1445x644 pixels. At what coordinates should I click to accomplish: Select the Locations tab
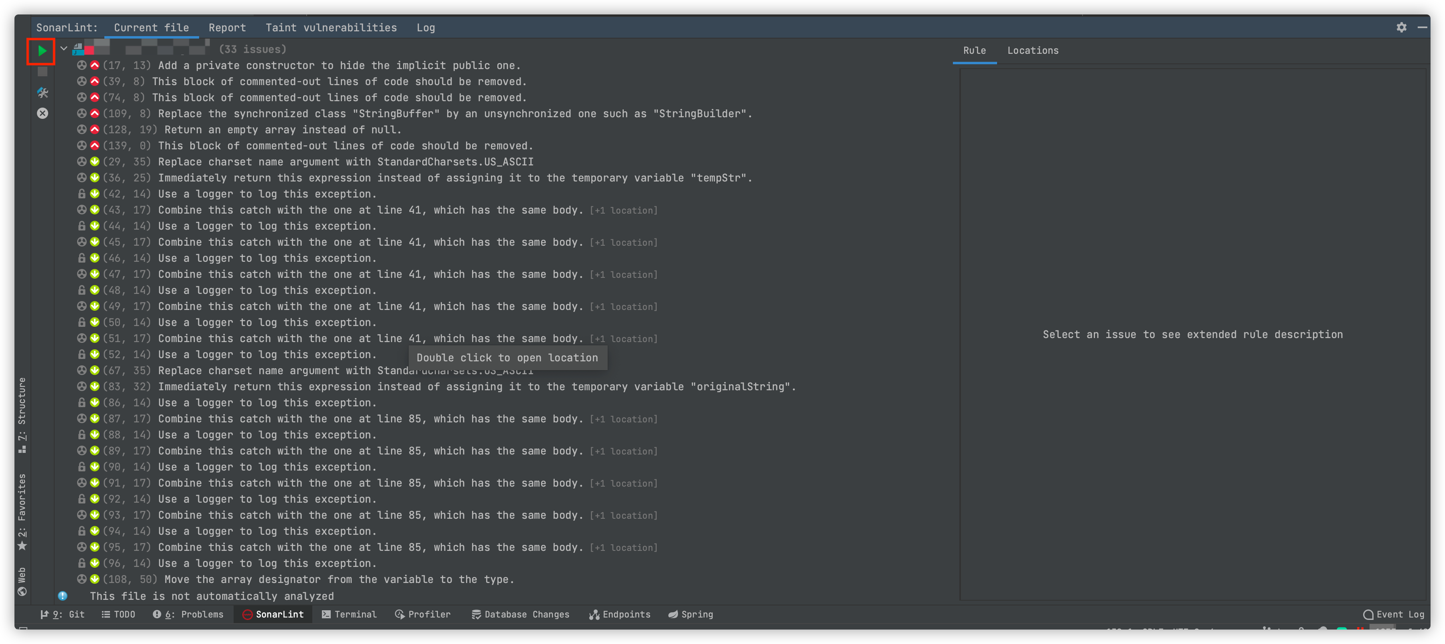coord(1033,51)
